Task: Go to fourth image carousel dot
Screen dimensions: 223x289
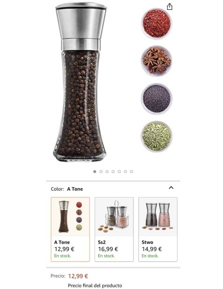Action: (x=113, y=172)
